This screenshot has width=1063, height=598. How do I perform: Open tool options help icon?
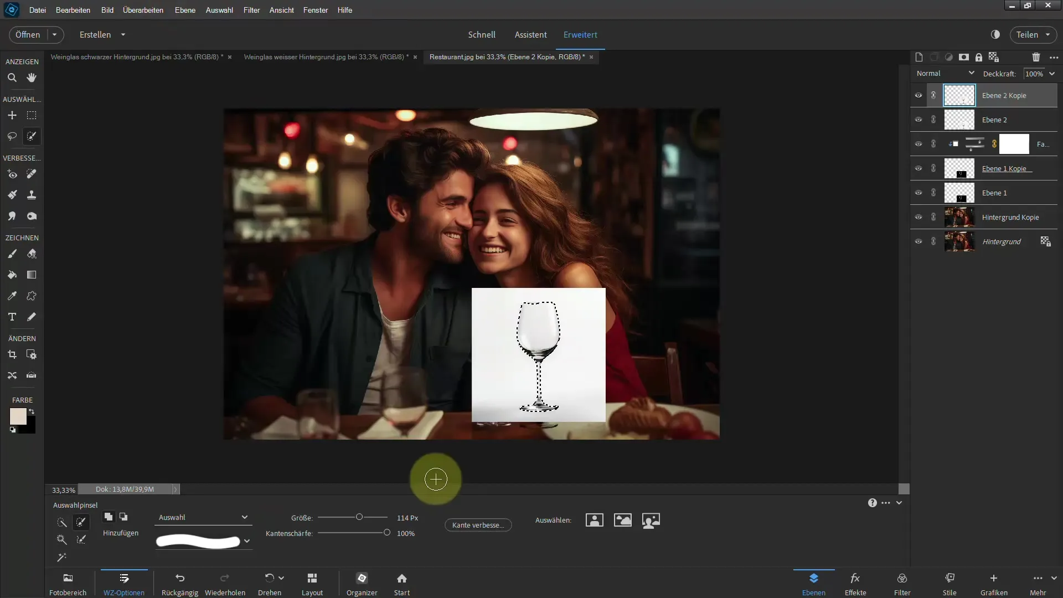pos(872,503)
